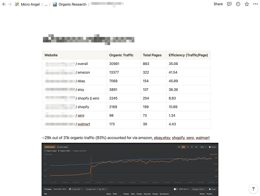Add page to favorites star
260x196 pixels.
coord(247,4)
